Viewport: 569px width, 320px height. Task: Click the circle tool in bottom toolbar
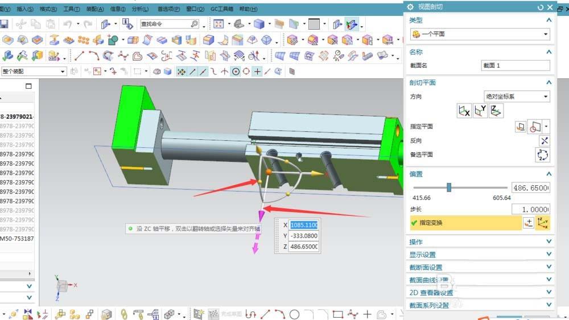(294, 314)
